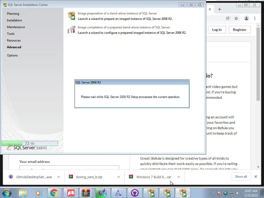Open the Windows Start menu
The height and width of the screenshot is (198, 264).
(x=7, y=193)
